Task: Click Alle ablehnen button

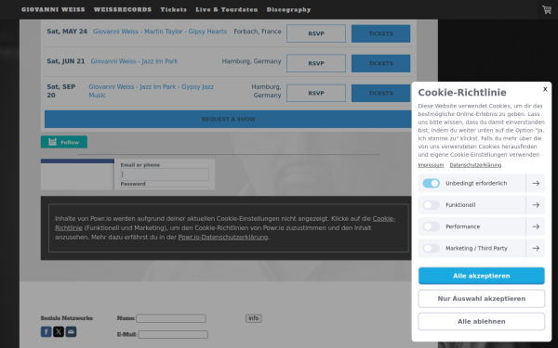Action: click(481, 321)
